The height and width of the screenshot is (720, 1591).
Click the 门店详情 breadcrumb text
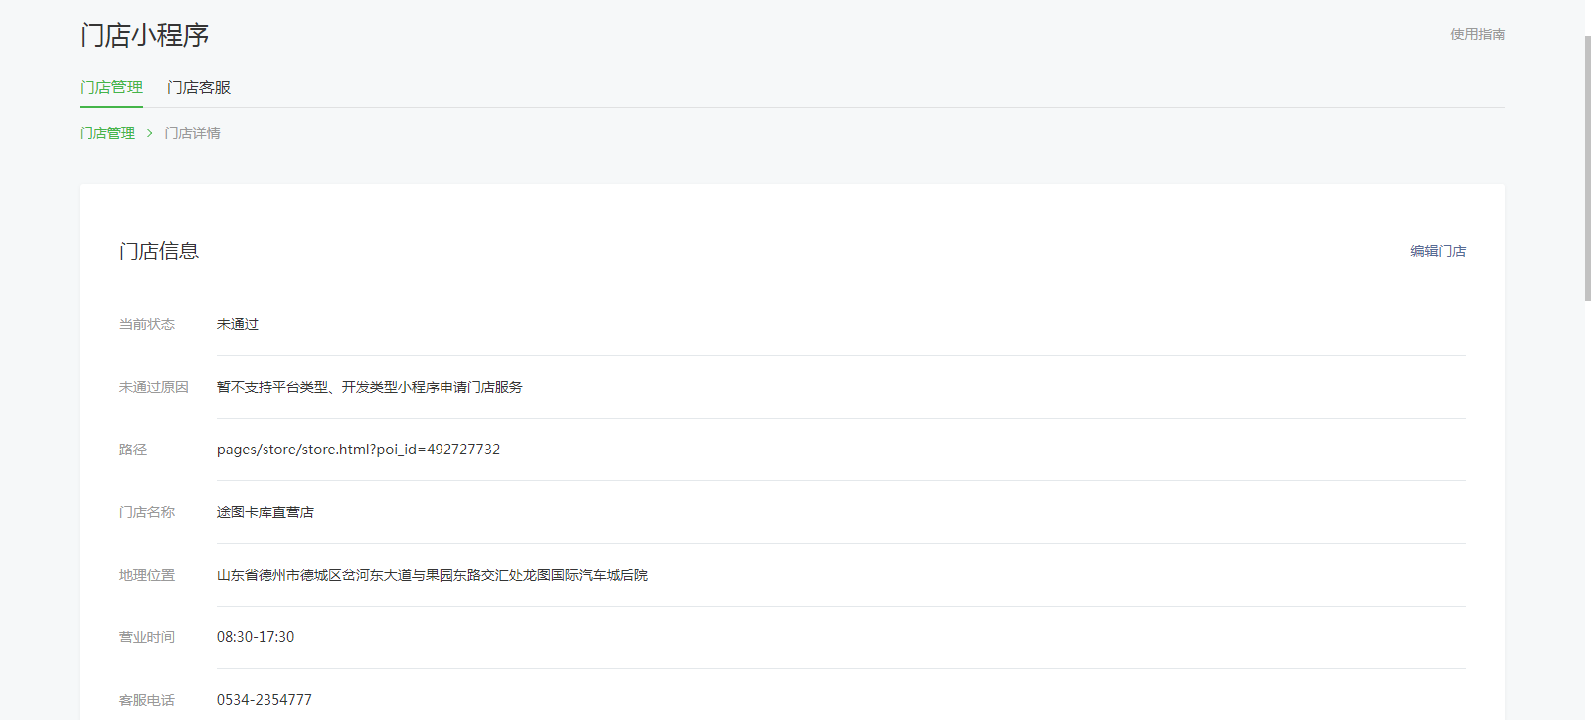click(x=193, y=133)
